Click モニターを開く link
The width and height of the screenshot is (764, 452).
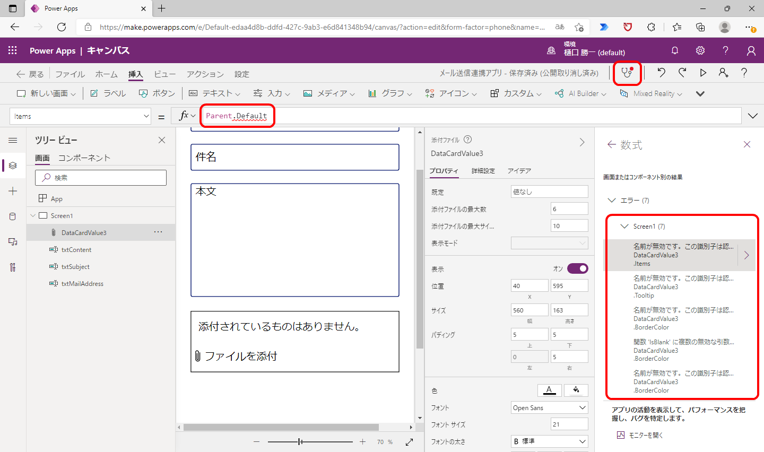click(640, 435)
